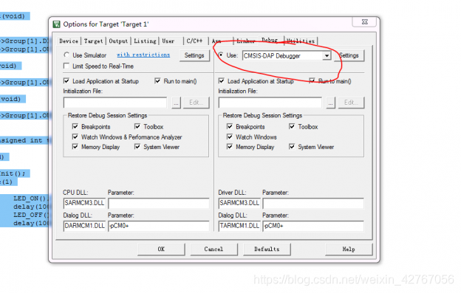Click simulator Dialog DLL parameter -pCM0+
Viewport: 461px width, 293px height.
click(x=158, y=226)
